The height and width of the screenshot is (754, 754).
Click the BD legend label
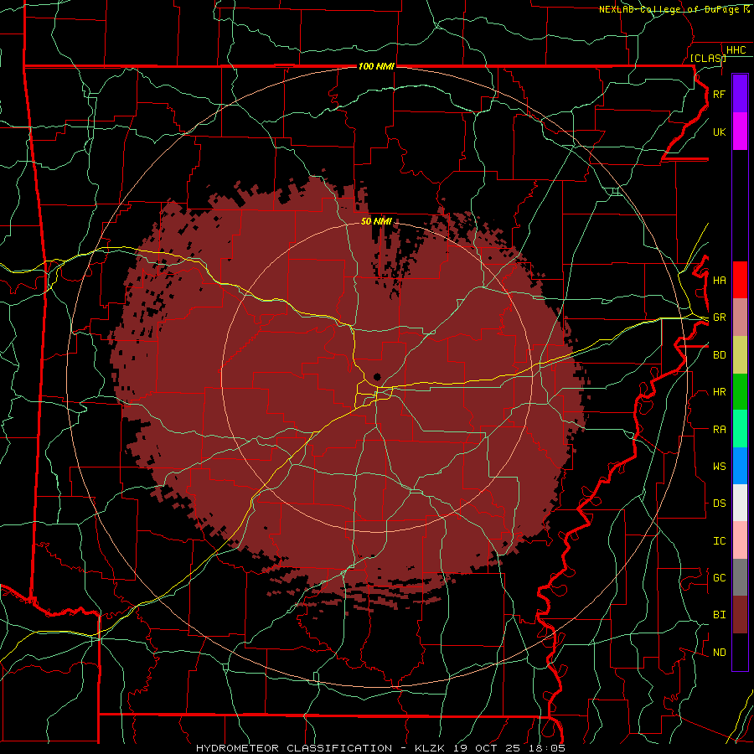719,354
